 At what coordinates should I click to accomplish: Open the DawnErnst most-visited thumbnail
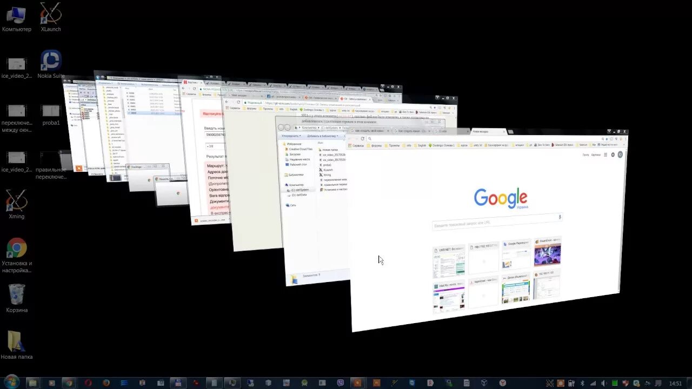(x=547, y=251)
